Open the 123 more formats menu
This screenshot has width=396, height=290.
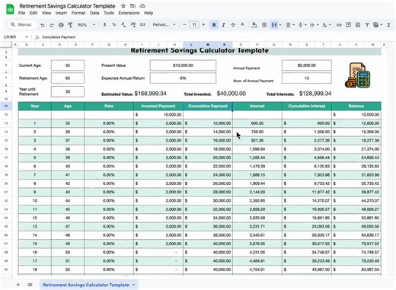pyautogui.click(x=142, y=24)
